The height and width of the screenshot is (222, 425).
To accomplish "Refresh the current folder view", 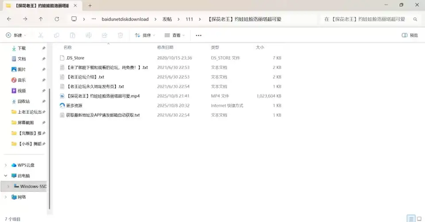I will point(57,19).
